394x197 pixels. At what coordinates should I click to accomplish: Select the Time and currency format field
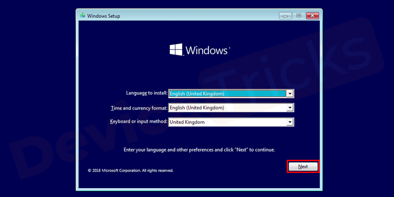pos(231,108)
